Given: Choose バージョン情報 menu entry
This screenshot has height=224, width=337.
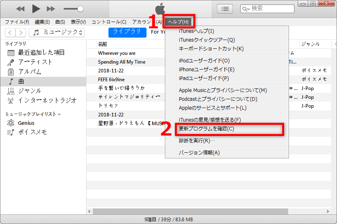Looking at the screenshot, I should [199, 152].
